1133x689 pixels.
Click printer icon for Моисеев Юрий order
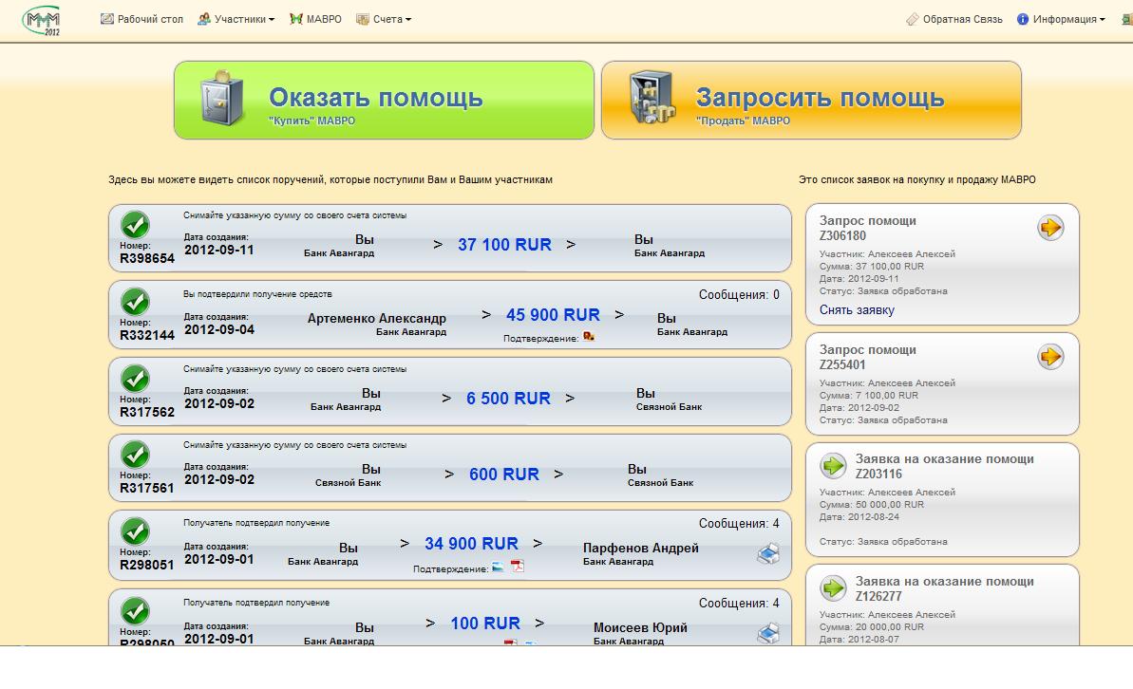coord(768,633)
